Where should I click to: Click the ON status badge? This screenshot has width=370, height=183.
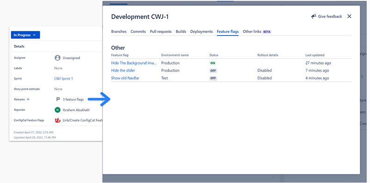[x=213, y=63]
